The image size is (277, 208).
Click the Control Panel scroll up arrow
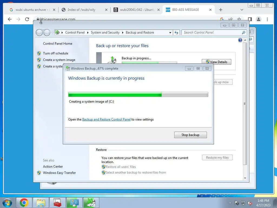(x=245, y=40)
